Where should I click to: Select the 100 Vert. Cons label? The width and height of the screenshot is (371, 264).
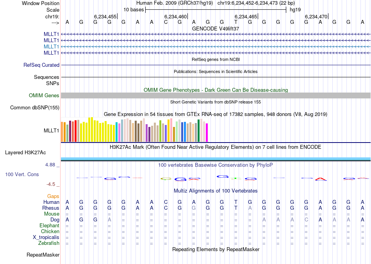coord(22,174)
